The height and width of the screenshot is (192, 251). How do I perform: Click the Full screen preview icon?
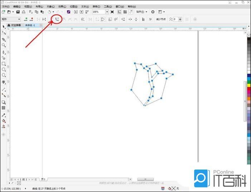pos(112,12)
